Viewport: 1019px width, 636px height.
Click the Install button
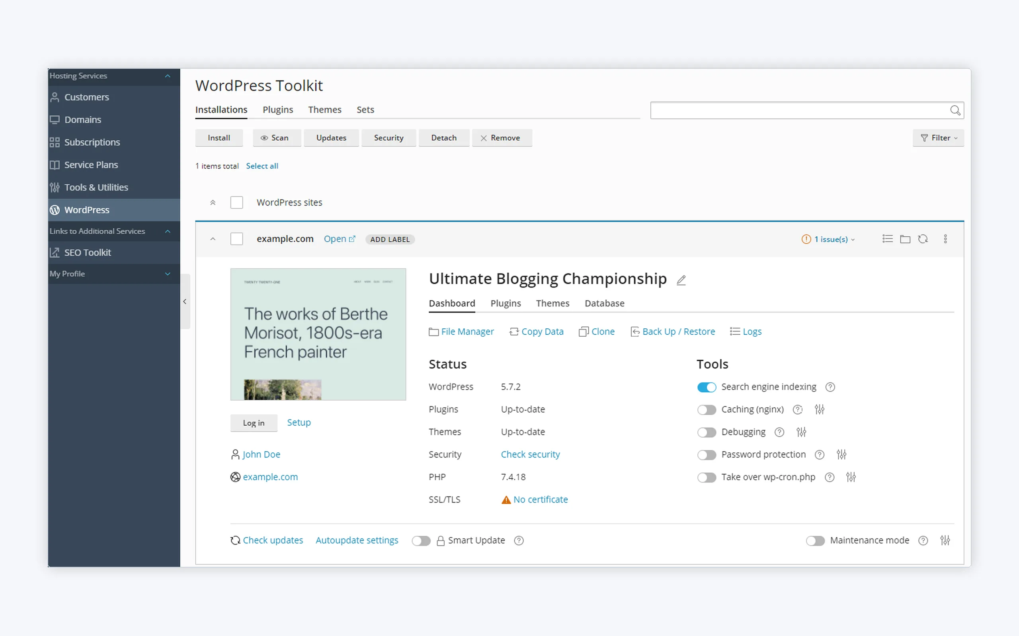pos(219,138)
